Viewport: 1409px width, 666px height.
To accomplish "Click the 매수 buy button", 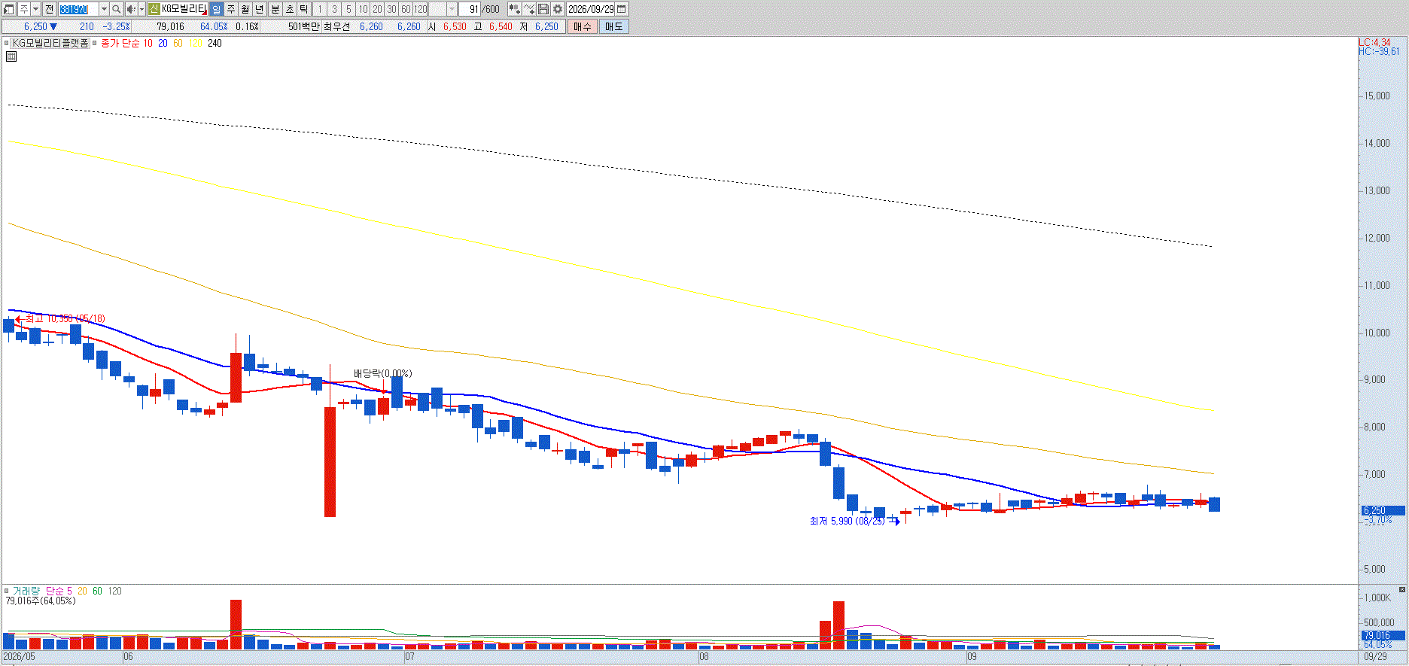I will click(582, 26).
